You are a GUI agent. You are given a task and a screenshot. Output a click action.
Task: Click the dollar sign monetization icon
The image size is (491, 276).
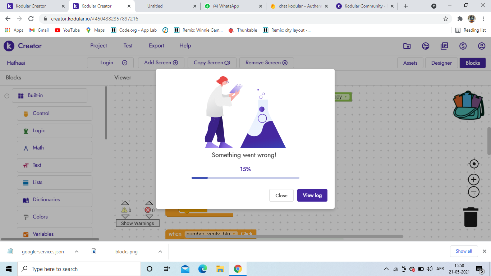[463, 46]
